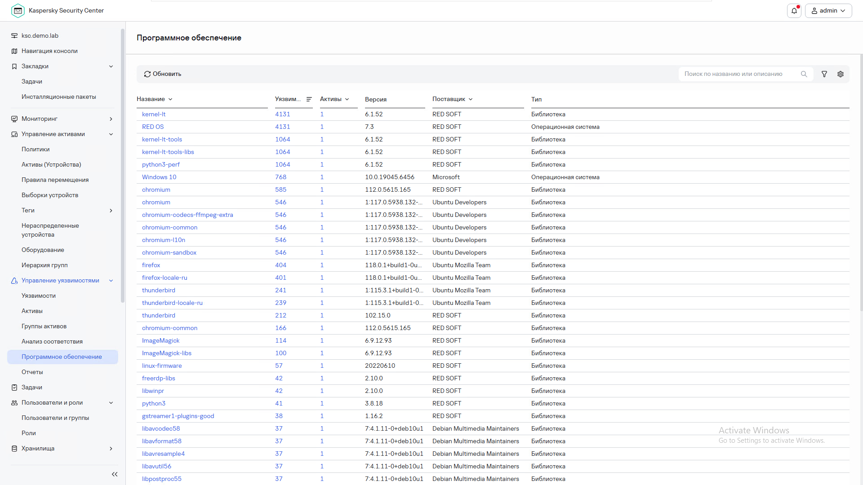Screen dimensions: 863x485
Task: Collapse the Закладки section chevron
Action: click(x=111, y=66)
